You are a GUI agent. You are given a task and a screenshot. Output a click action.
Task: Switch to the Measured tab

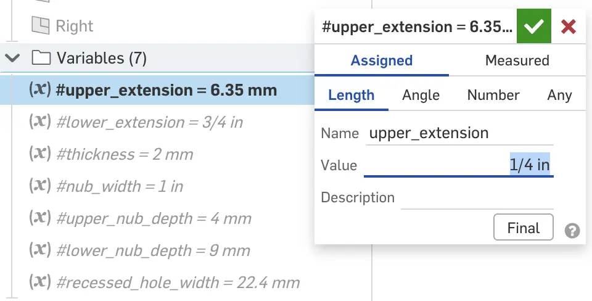[x=517, y=60]
